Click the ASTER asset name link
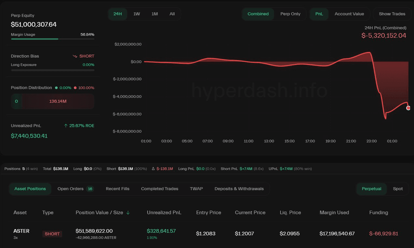The width and height of the screenshot is (414, 248). (21, 231)
